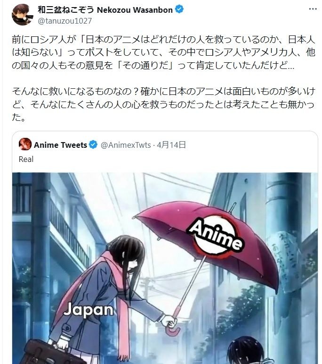The height and width of the screenshot is (364, 322).
Task: Open the @tanuzou1027 handle
Action: tap(65, 21)
